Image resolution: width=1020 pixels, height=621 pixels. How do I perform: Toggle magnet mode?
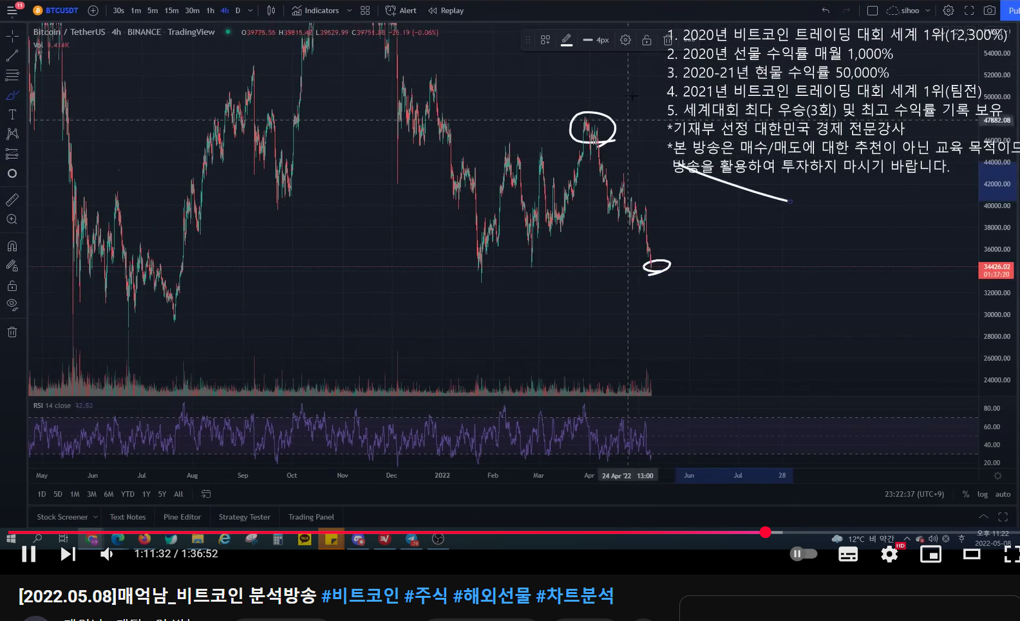[12, 246]
